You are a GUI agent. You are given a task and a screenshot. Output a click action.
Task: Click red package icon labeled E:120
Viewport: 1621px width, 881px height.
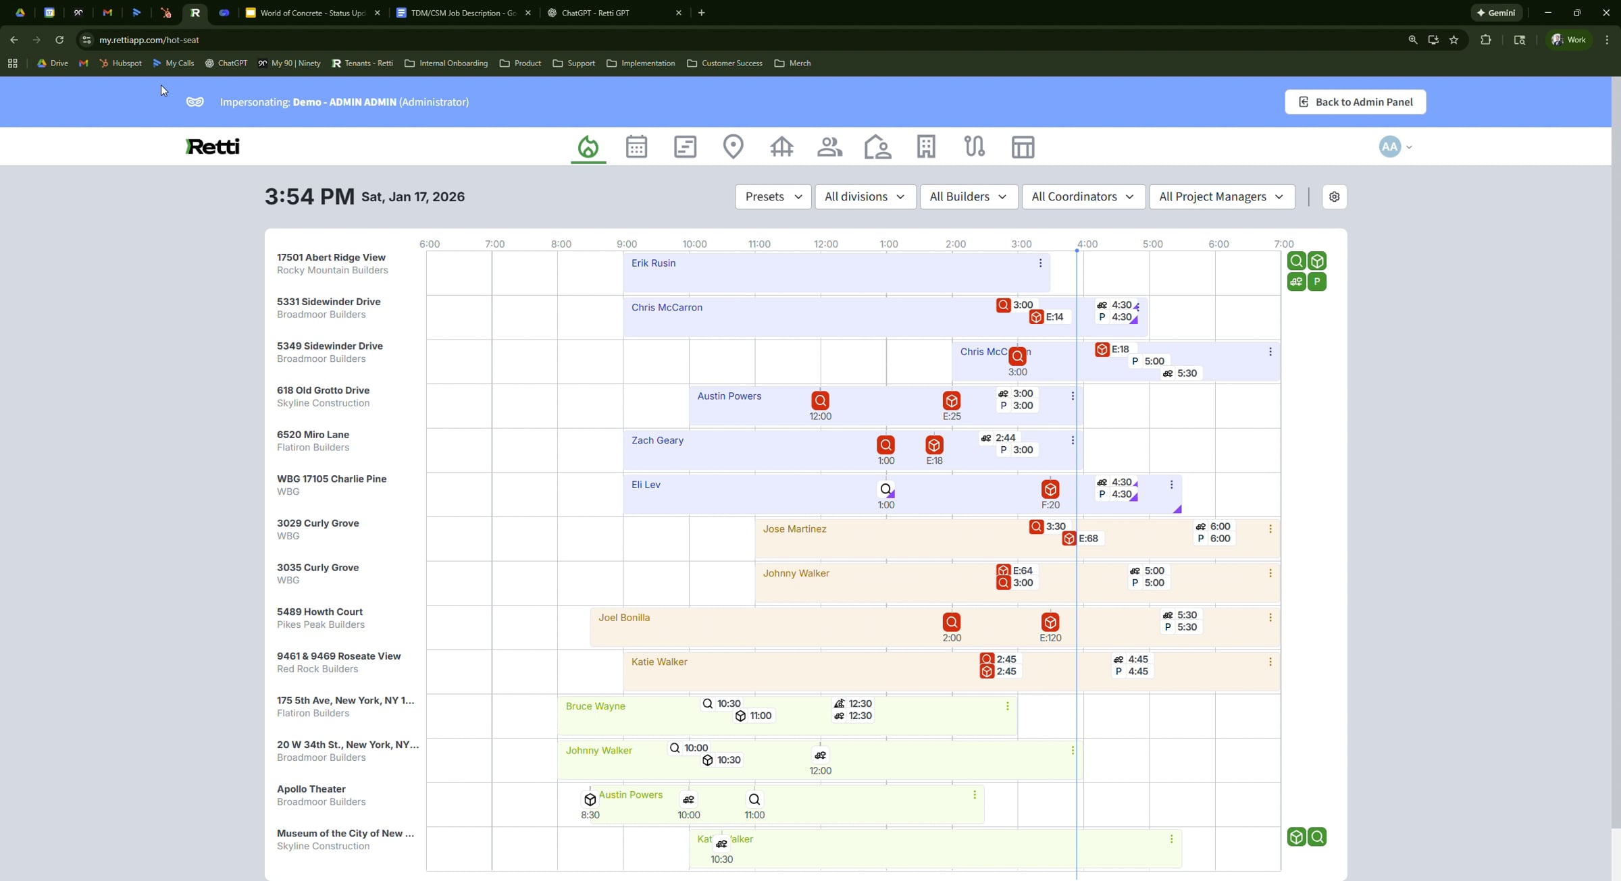(x=1050, y=622)
